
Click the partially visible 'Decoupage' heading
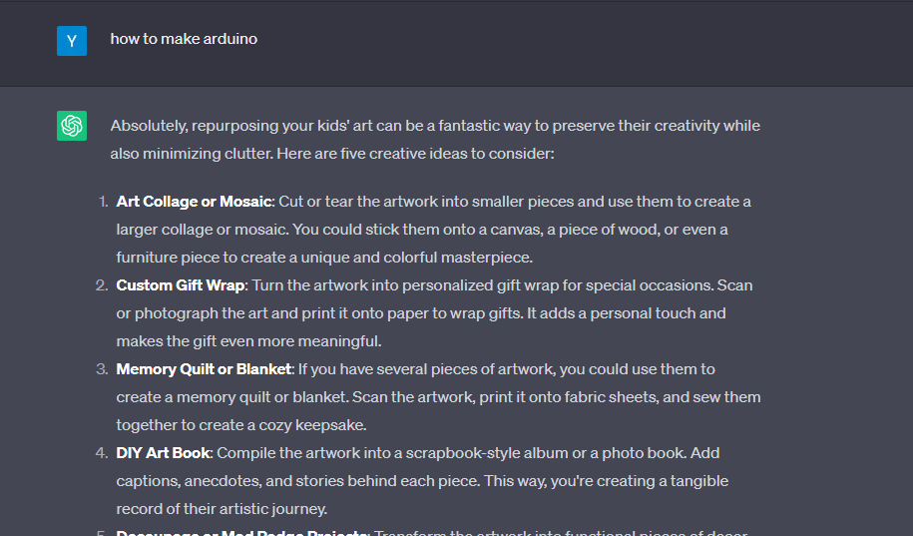click(x=239, y=532)
